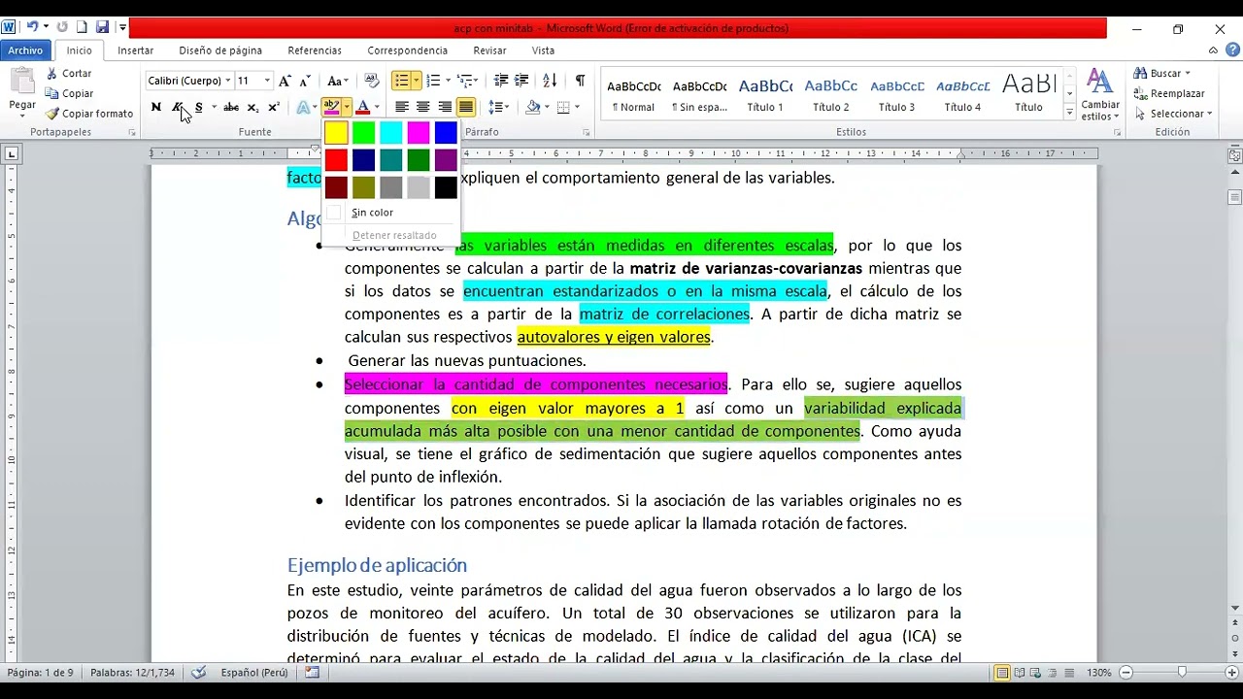Screen dimensions: 1243x699
Task: Increase the paragraph indent
Action: (x=521, y=81)
